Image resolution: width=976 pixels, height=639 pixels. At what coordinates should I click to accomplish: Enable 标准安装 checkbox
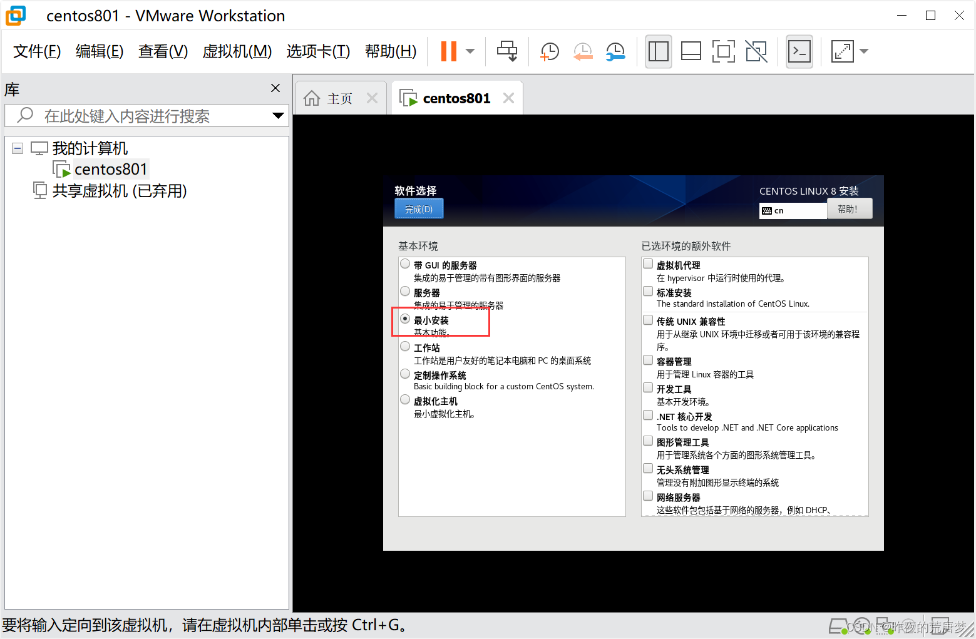[x=649, y=292]
